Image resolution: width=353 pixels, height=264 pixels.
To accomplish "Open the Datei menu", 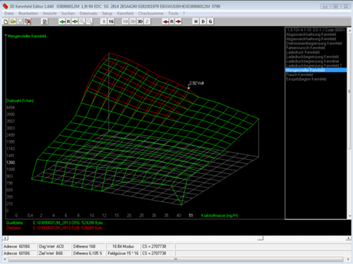I will [x=9, y=13].
